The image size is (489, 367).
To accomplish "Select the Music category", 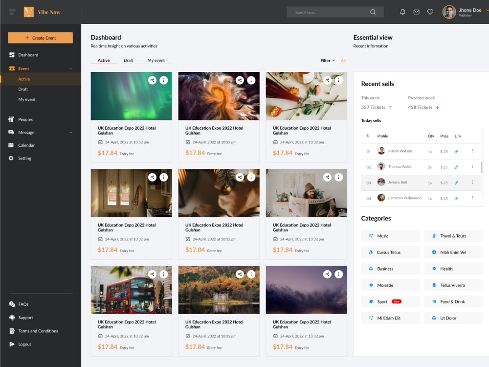I will click(x=390, y=236).
